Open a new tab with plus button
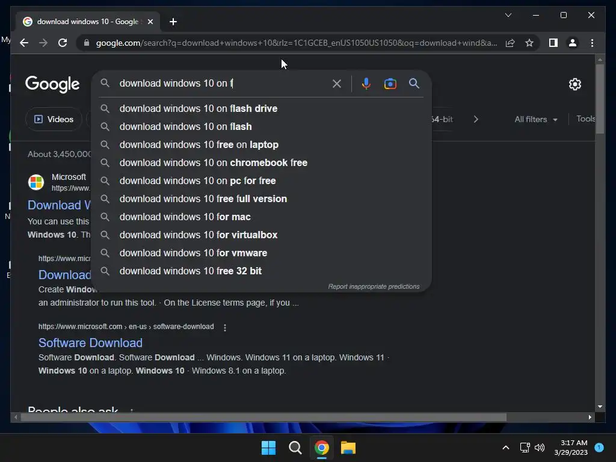This screenshot has height=462, width=616. pyautogui.click(x=173, y=22)
